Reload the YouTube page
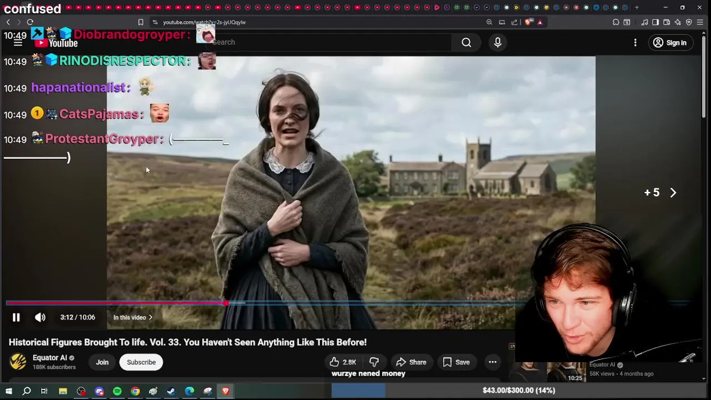Screen dimensions: 711x400 point(30,22)
